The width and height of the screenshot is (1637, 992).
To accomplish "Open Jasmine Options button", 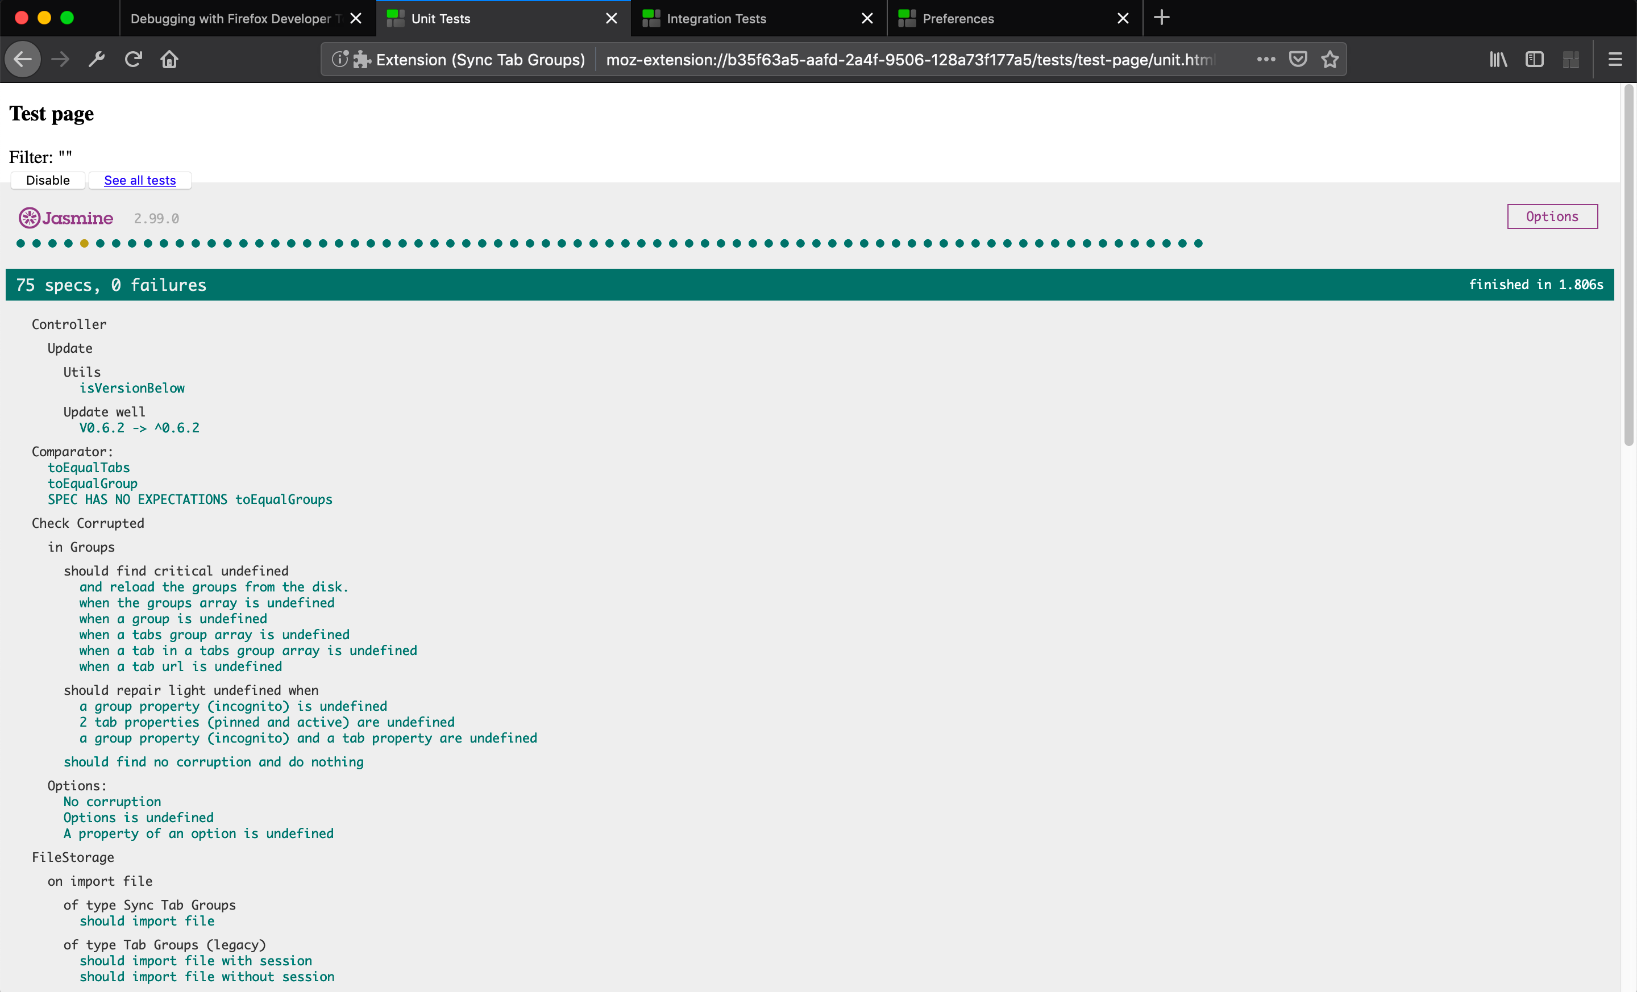I will tap(1552, 216).
